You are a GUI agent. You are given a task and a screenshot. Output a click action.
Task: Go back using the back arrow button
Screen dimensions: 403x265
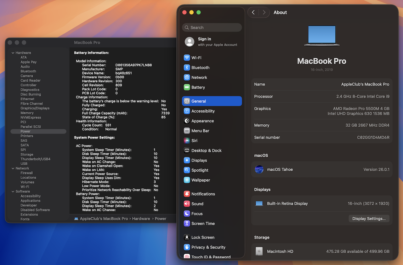(x=253, y=12)
